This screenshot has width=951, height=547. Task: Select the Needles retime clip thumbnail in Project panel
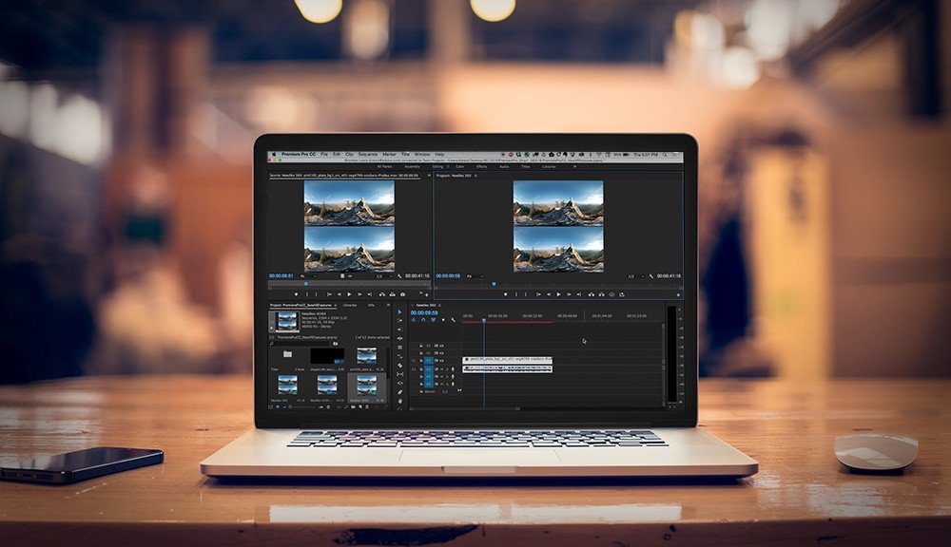point(364,387)
